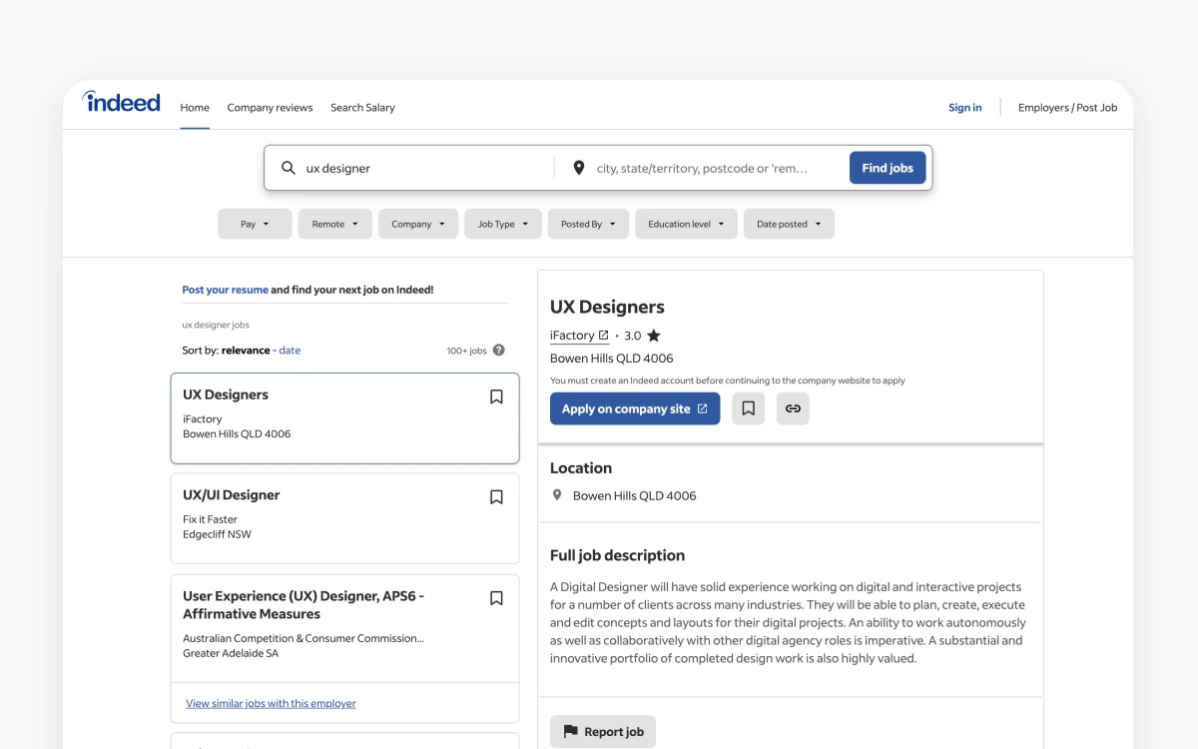Click Apply on company site

pos(635,408)
